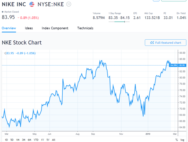This screenshot has height=142, width=188.
Task: Click the 1 Day Range slider bar
Action: (119, 22)
